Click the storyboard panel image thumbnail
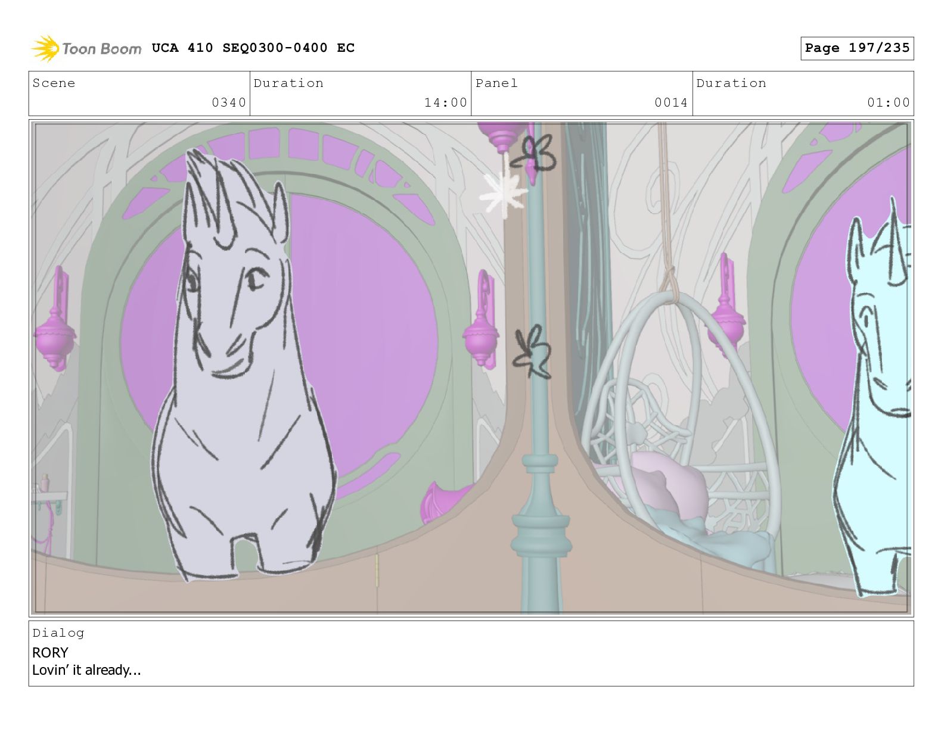Image resolution: width=944 pixels, height=729 pixels. (471, 367)
